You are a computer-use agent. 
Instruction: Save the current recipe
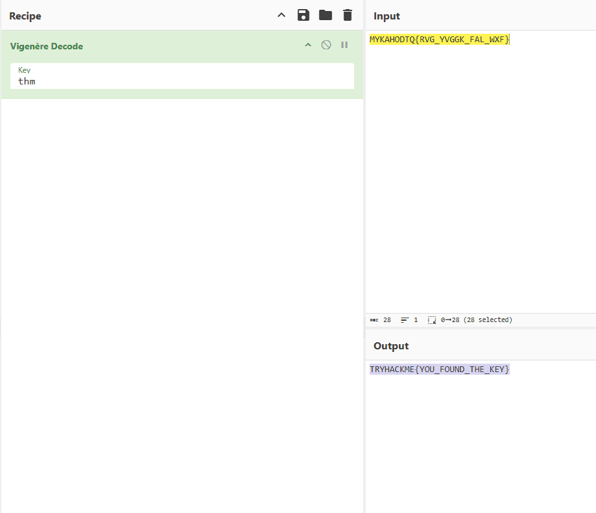303,15
